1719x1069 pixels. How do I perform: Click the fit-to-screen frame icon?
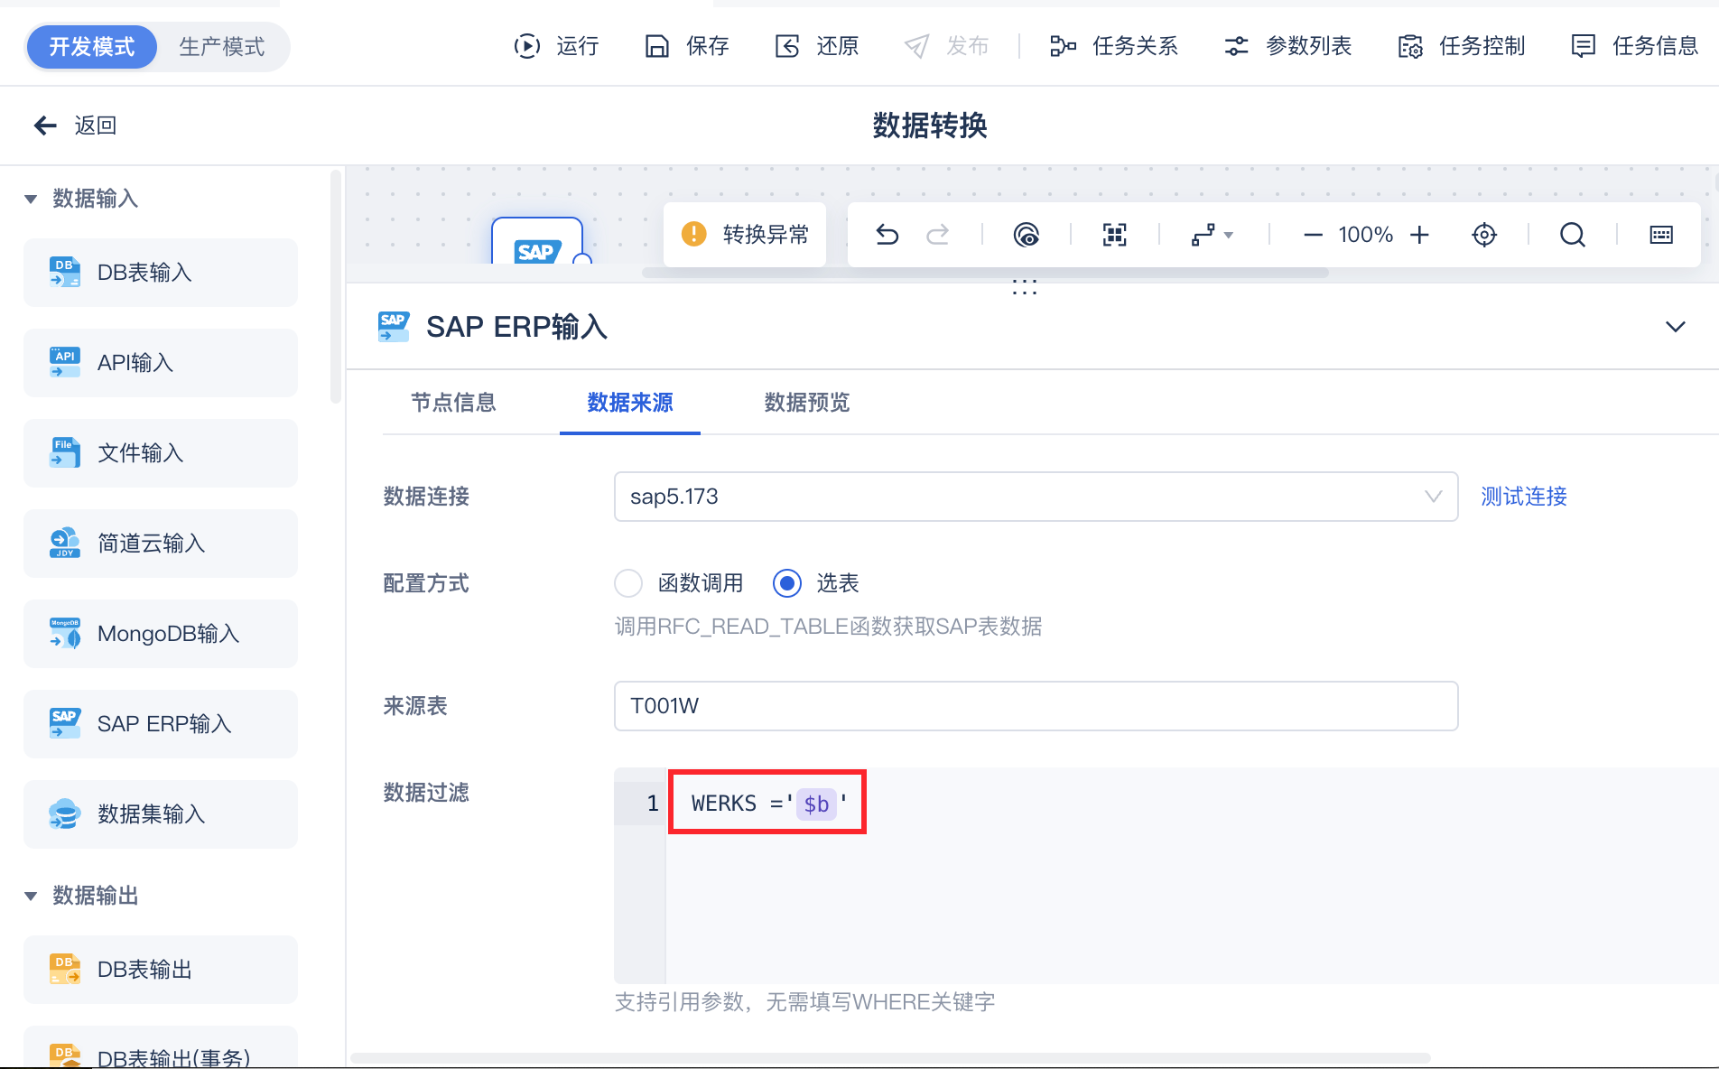coord(1115,235)
